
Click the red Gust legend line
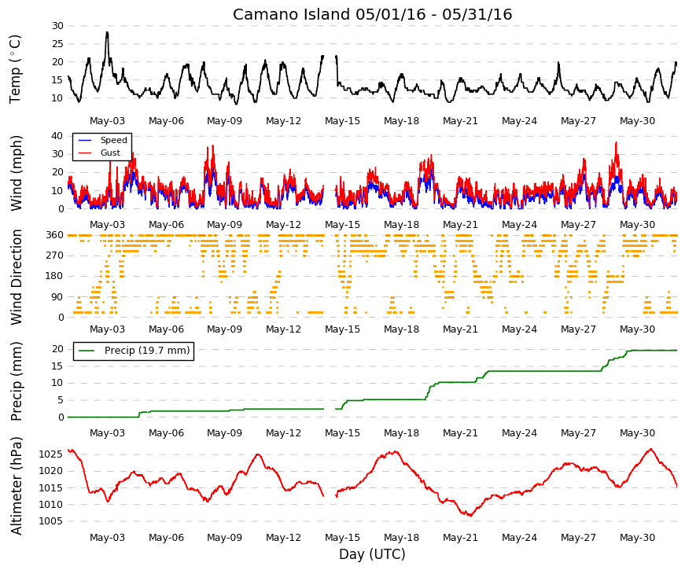click(84, 153)
